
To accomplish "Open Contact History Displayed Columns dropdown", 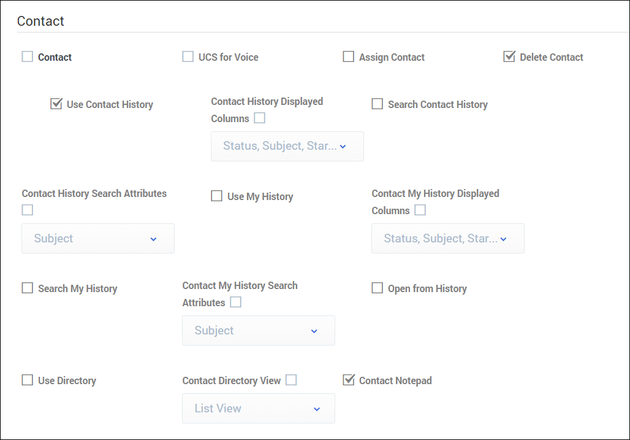I will 287,147.
